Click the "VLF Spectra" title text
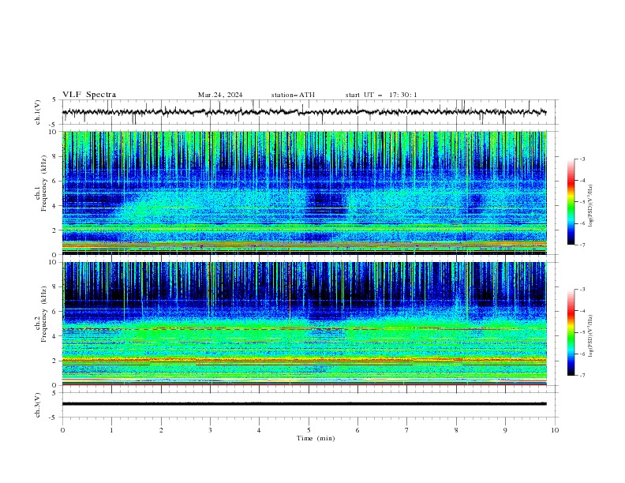This screenshot has width=625, height=483. point(89,95)
